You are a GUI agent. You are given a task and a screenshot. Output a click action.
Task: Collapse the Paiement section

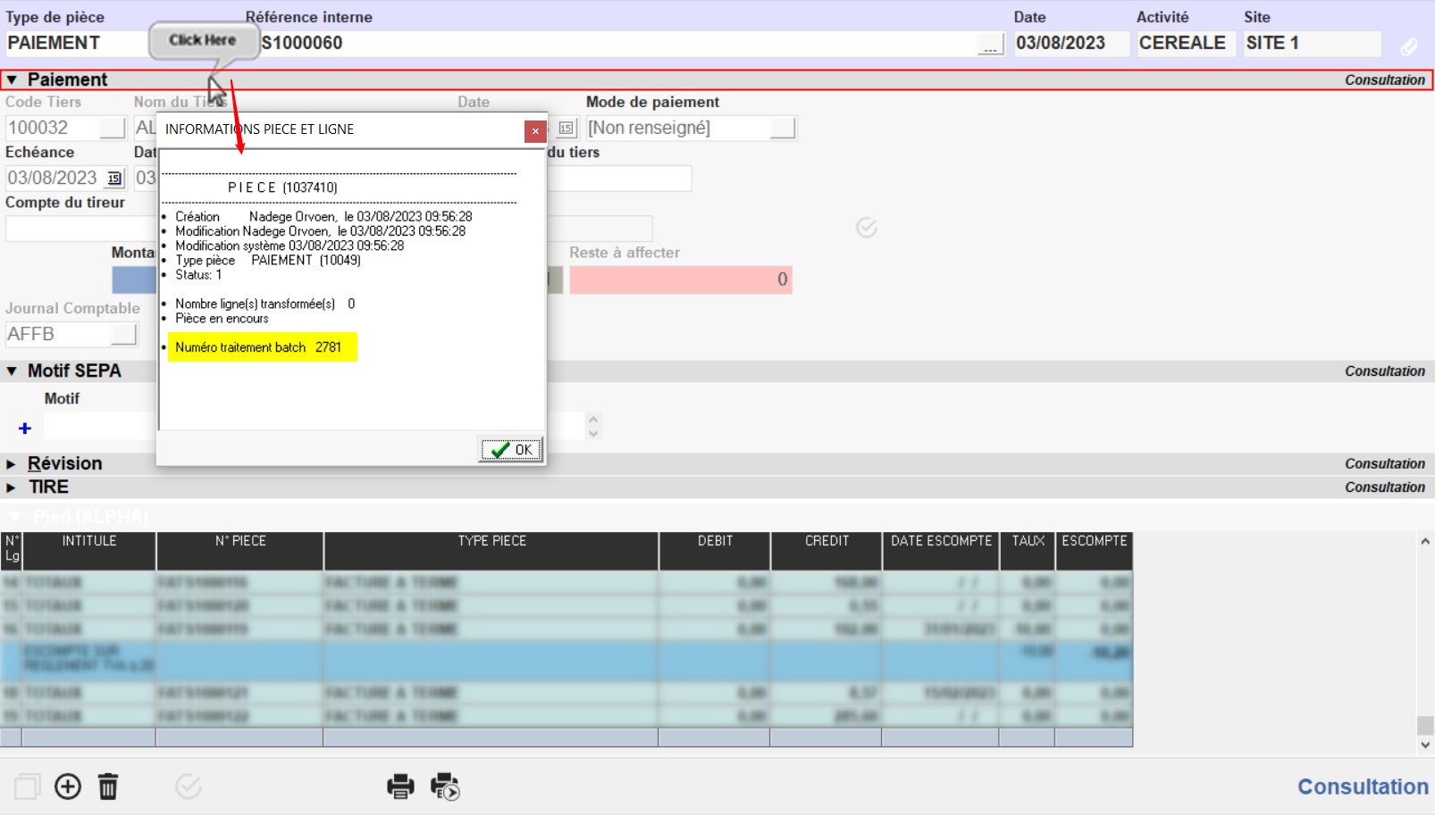click(12, 80)
